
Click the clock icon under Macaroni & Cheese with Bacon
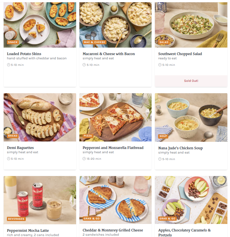pyautogui.click(x=84, y=65)
